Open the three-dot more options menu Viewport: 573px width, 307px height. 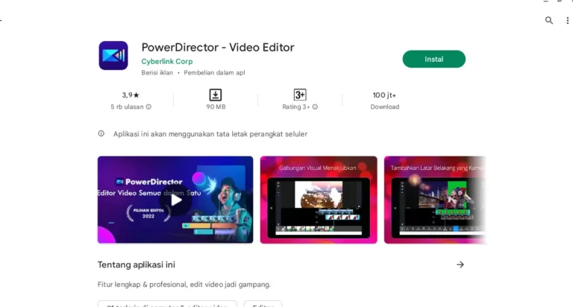click(567, 20)
